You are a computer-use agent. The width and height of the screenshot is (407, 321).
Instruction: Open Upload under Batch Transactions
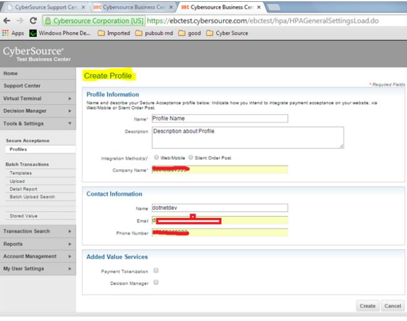click(41, 181)
